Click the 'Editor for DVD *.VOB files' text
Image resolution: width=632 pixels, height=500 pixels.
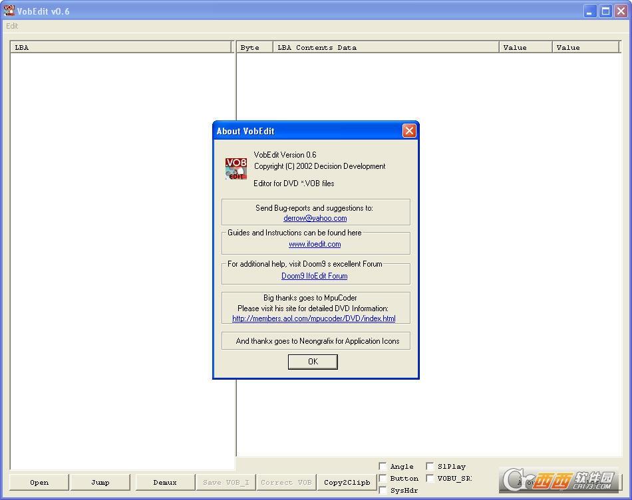point(294,184)
